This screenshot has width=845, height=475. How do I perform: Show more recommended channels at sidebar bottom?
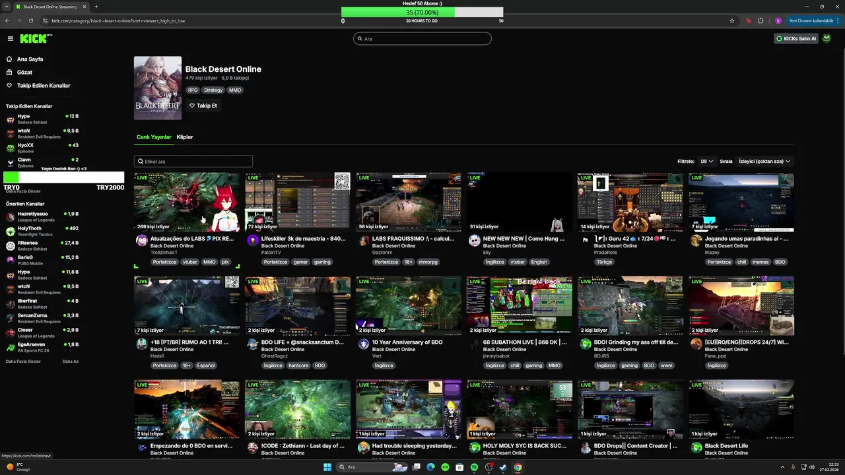coord(23,362)
